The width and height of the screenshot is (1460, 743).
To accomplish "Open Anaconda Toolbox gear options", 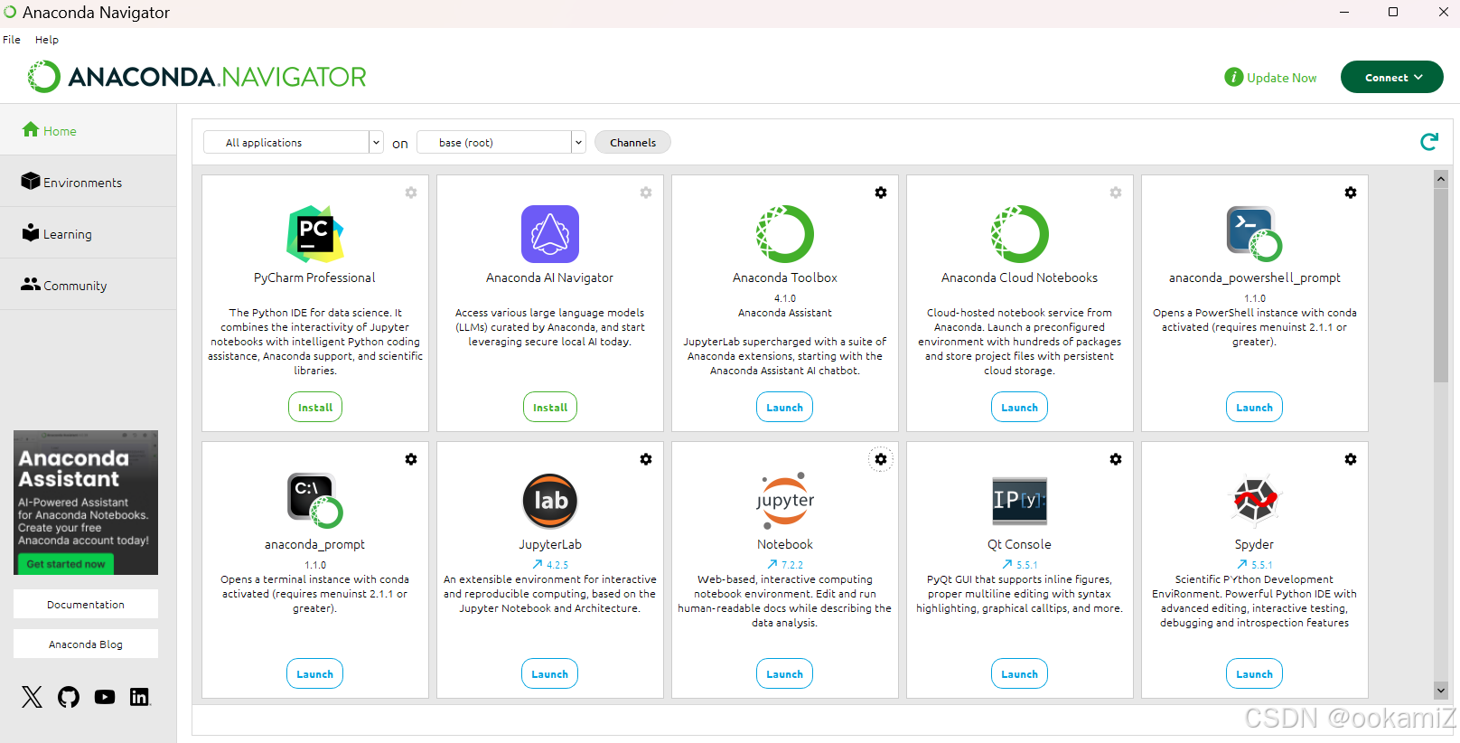I will (881, 193).
